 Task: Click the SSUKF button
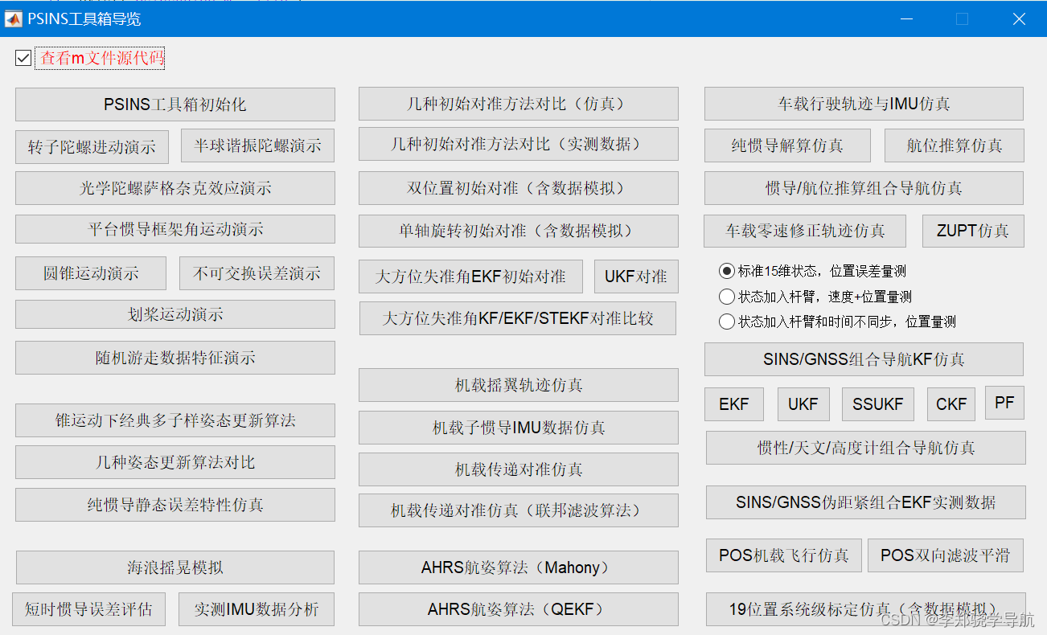click(x=877, y=404)
